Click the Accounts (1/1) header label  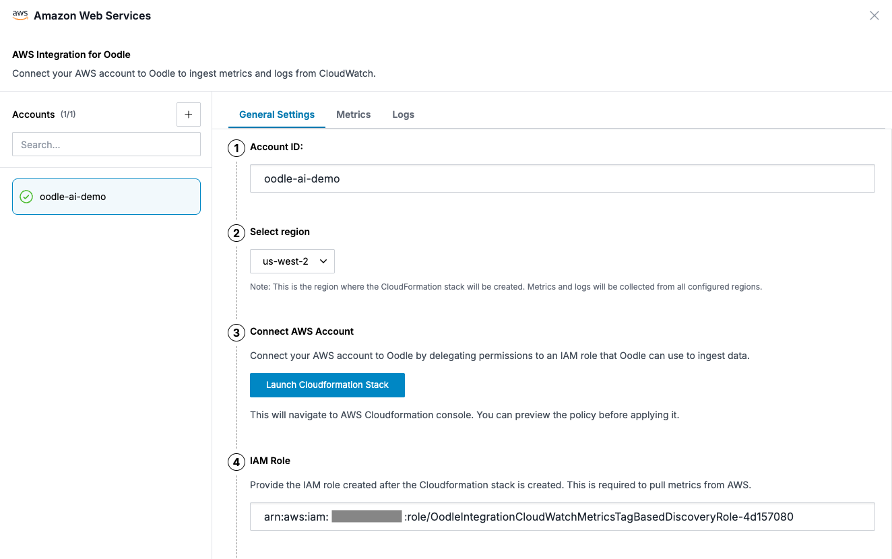coord(44,114)
